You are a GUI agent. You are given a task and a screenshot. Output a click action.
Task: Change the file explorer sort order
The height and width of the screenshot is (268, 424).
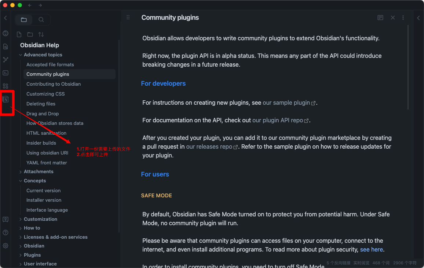click(41, 34)
